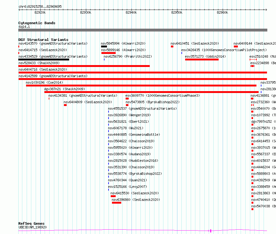Select the red esv3571273 Uddin2014 bar
The width and height of the screenshot is (276, 234).
click(202, 60)
